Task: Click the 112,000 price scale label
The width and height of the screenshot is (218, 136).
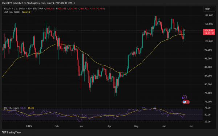Action: point(209,15)
